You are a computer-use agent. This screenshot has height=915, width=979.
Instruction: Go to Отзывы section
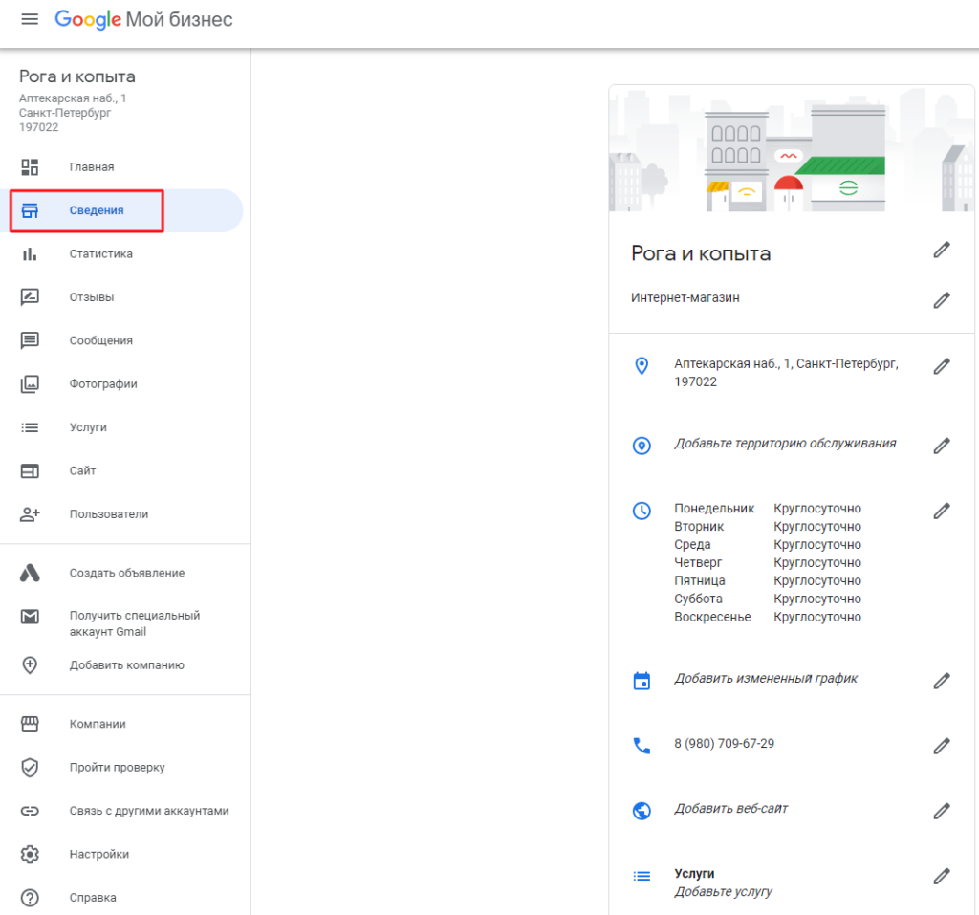[x=92, y=297]
